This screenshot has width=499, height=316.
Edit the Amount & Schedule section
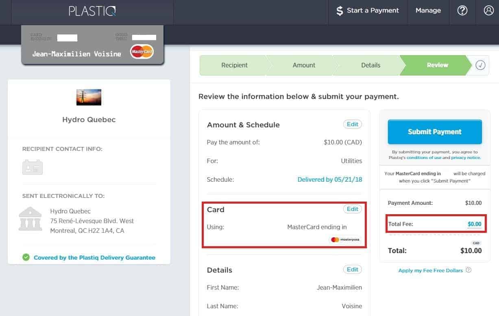352,125
